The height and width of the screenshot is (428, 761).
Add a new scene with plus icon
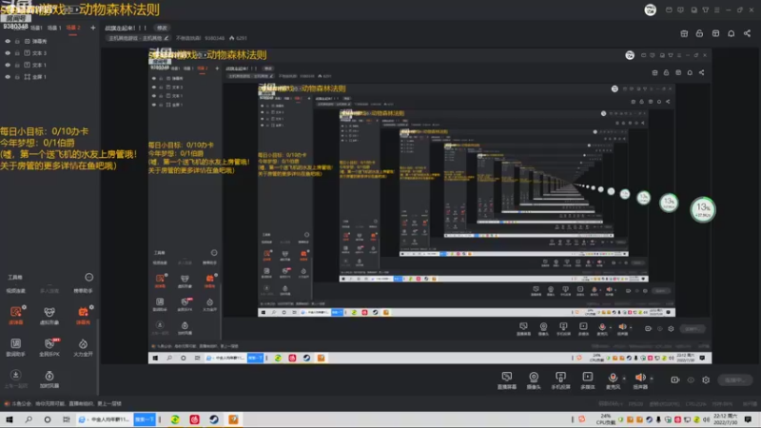click(x=92, y=28)
